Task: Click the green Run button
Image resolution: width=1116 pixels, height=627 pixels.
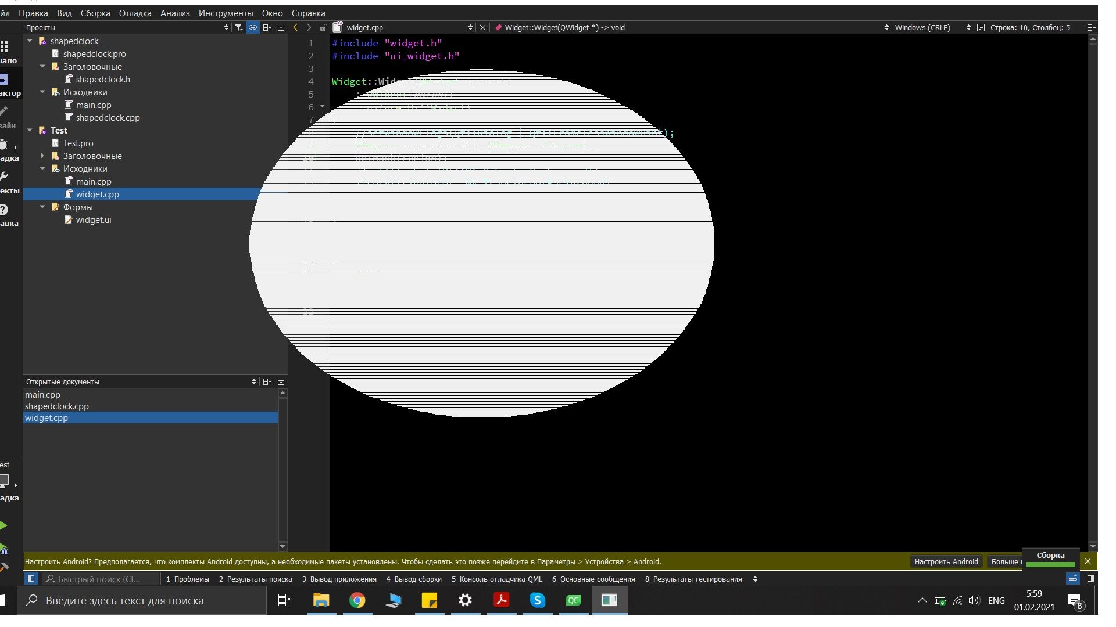Action: point(4,526)
